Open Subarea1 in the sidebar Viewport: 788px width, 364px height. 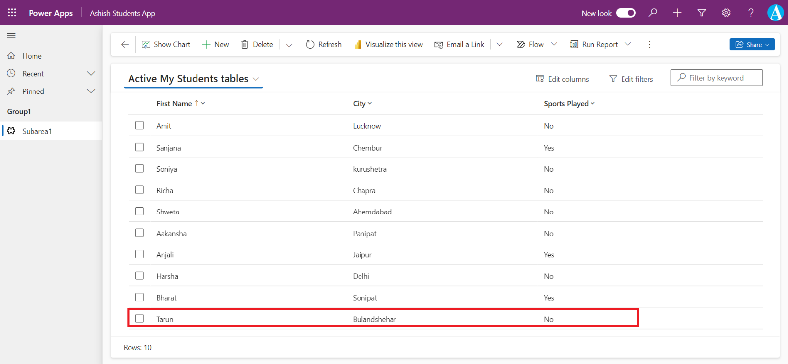click(37, 131)
